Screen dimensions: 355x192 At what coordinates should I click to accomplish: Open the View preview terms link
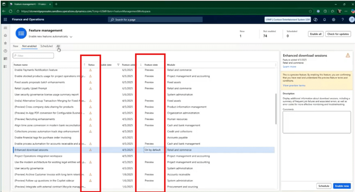294,85
